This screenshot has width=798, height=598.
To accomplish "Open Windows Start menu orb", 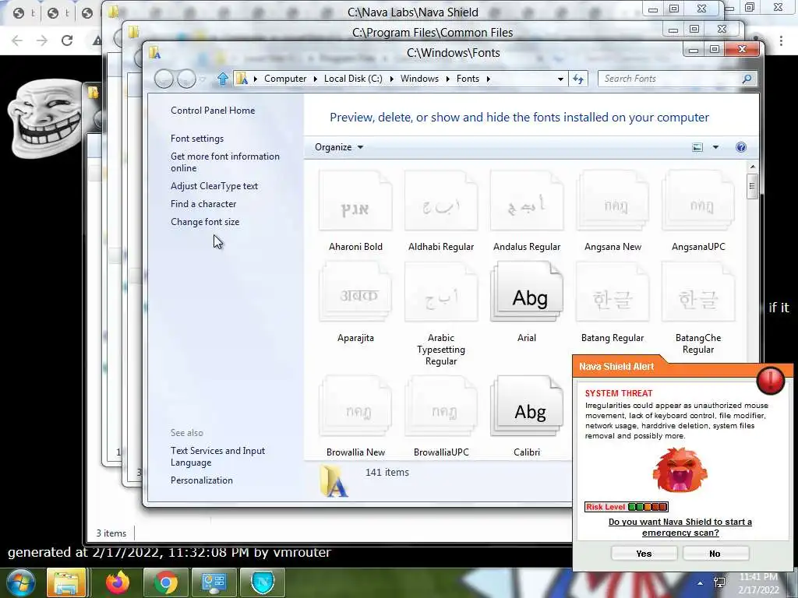I will pyautogui.click(x=19, y=582).
